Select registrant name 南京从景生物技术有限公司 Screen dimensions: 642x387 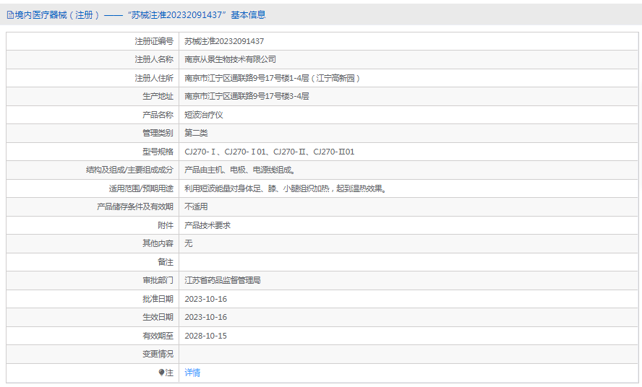point(230,60)
